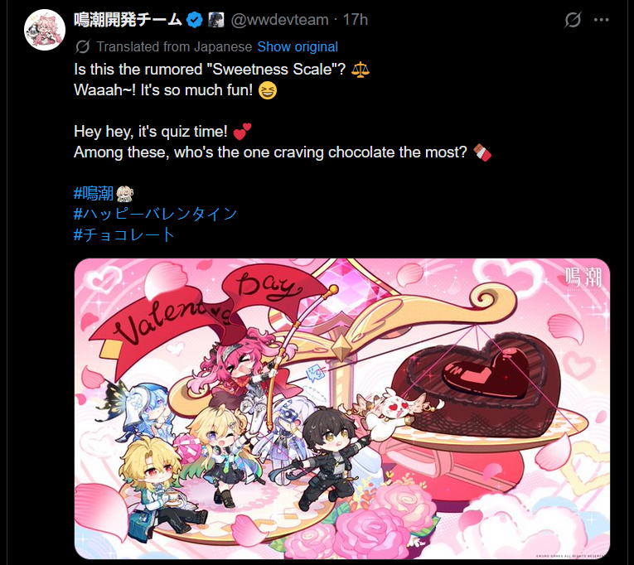Click the @wwdevteam handle
Viewport: 634px width, 565px height.
(279, 20)
